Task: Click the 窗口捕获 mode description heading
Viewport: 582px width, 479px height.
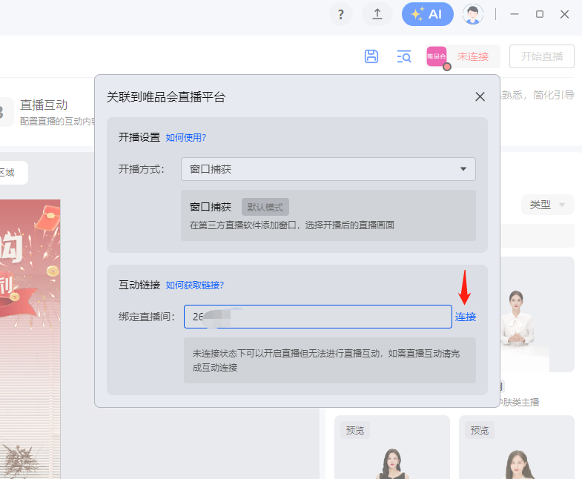Action: click(x=211, y=207)
